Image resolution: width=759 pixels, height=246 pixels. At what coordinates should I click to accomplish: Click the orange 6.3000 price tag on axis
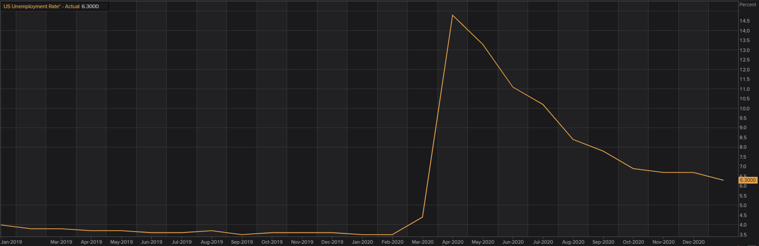coord(748,180)
